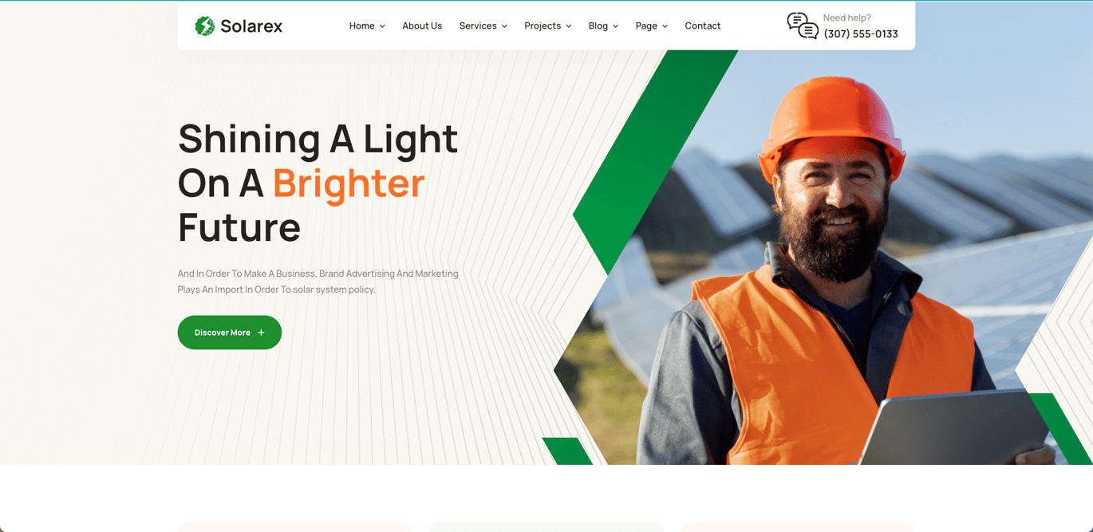Select the Home menu label
1093x532 pixels.
361,26
